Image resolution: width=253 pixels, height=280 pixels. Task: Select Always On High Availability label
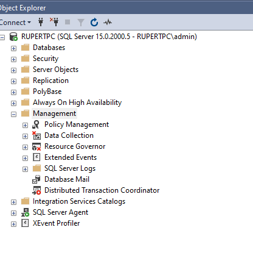77,102
